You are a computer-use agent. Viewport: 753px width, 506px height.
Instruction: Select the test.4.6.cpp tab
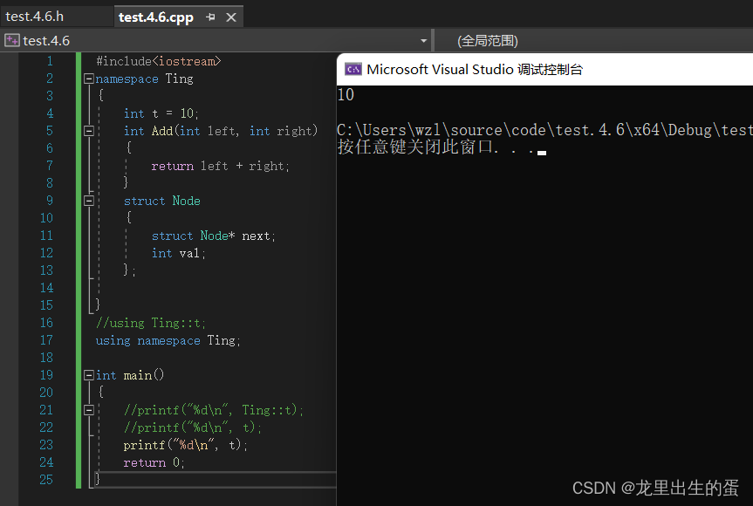click(x=155, y=17)
